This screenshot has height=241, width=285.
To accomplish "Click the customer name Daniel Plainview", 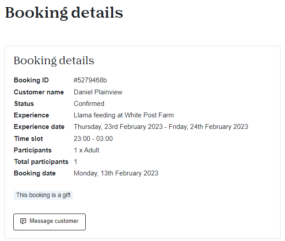I will pos(98,92).
